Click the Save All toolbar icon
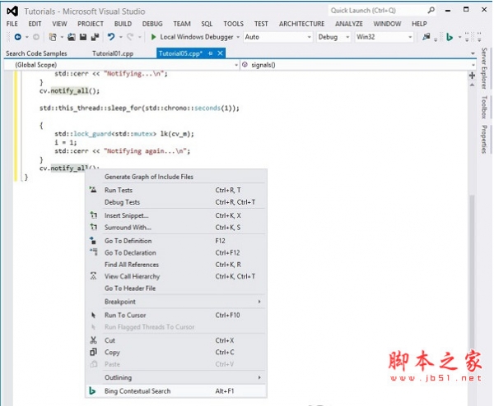 (95, 37)
